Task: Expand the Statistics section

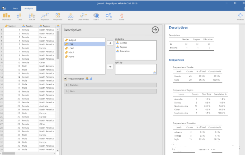Action: coord(110,85)
